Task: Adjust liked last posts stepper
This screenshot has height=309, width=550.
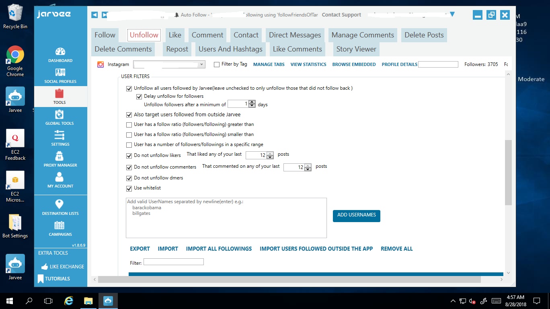Action: click(x=270, y=155)
